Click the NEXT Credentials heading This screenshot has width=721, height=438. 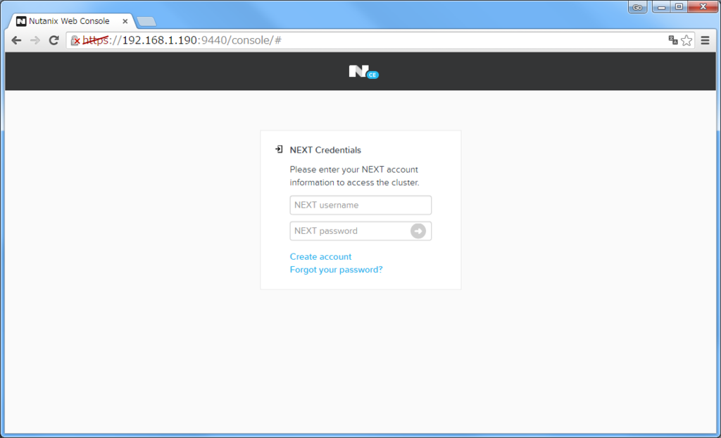pyautogui.click(x=325, y=150)
